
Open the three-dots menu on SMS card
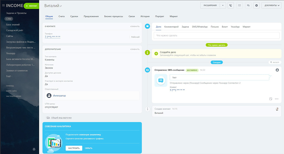pos(277,99)
